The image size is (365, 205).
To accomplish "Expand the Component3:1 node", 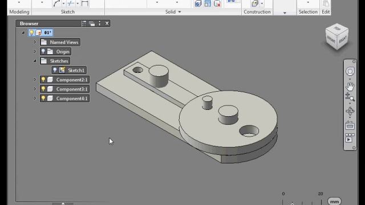I will [35, 89].
